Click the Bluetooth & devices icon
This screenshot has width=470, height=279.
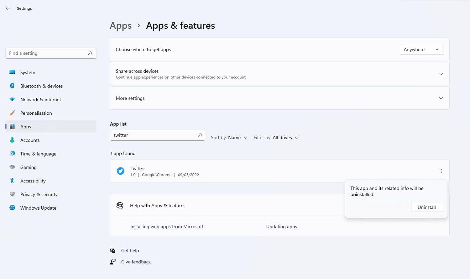pos(12,86)
